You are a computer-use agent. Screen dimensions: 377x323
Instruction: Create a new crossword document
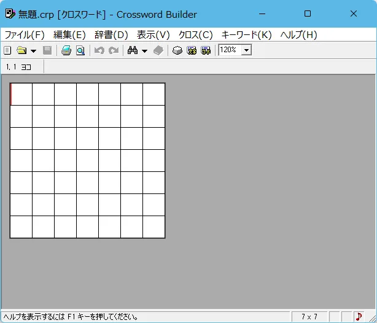(7, 50)
